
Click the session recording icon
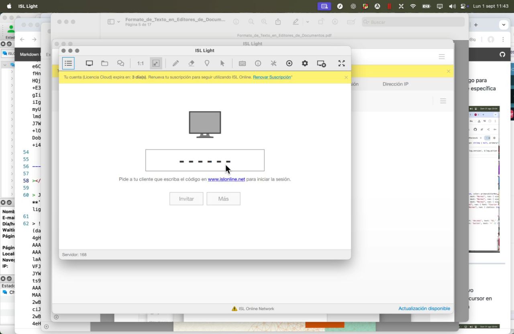click(289, 63)
